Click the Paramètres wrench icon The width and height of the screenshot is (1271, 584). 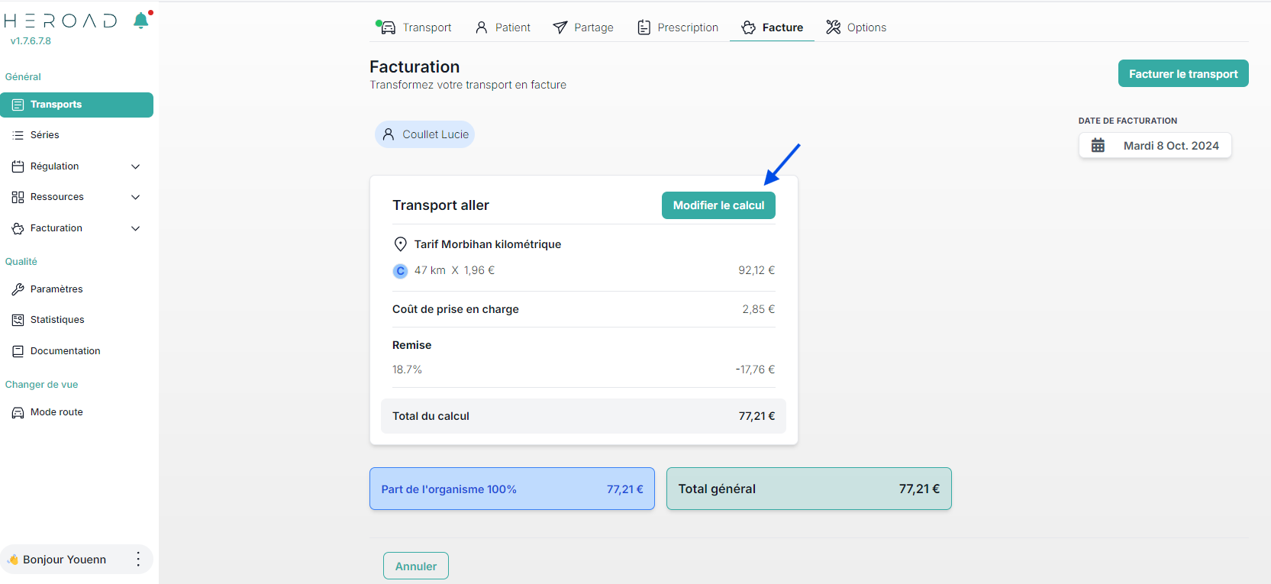coord(18,289)
